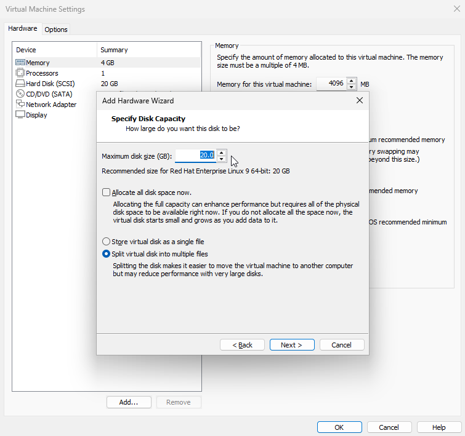465x436 pixels.
Task: Select Split virtual disk into multiple files
Action: 107,254
